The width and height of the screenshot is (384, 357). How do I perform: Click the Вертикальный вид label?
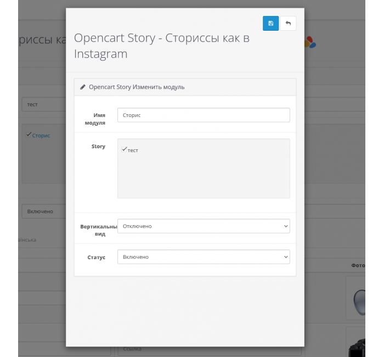tap(99, 230)
